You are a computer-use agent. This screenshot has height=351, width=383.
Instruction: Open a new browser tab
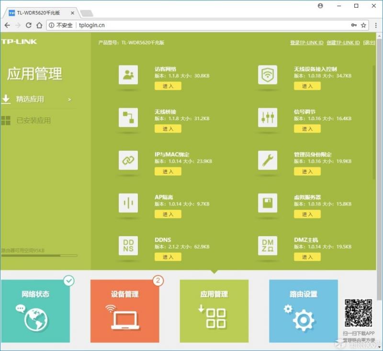[x=87, y=13]
